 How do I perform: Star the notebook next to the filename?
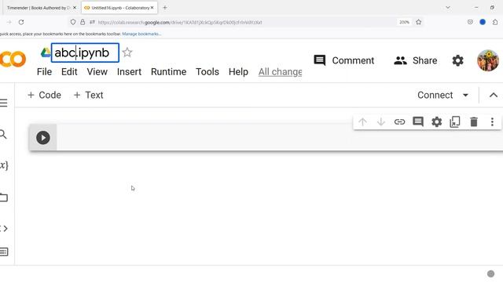pyautogui.click(x=127, y=52)
